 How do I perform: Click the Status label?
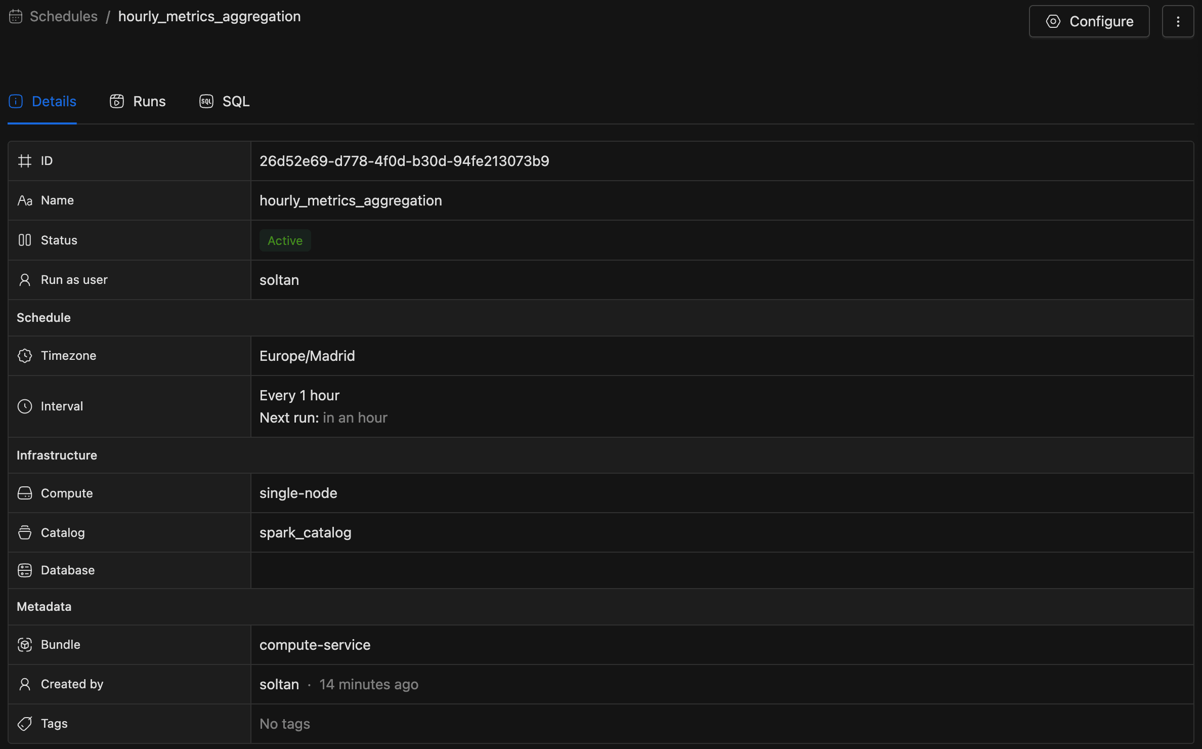point(59,240)
